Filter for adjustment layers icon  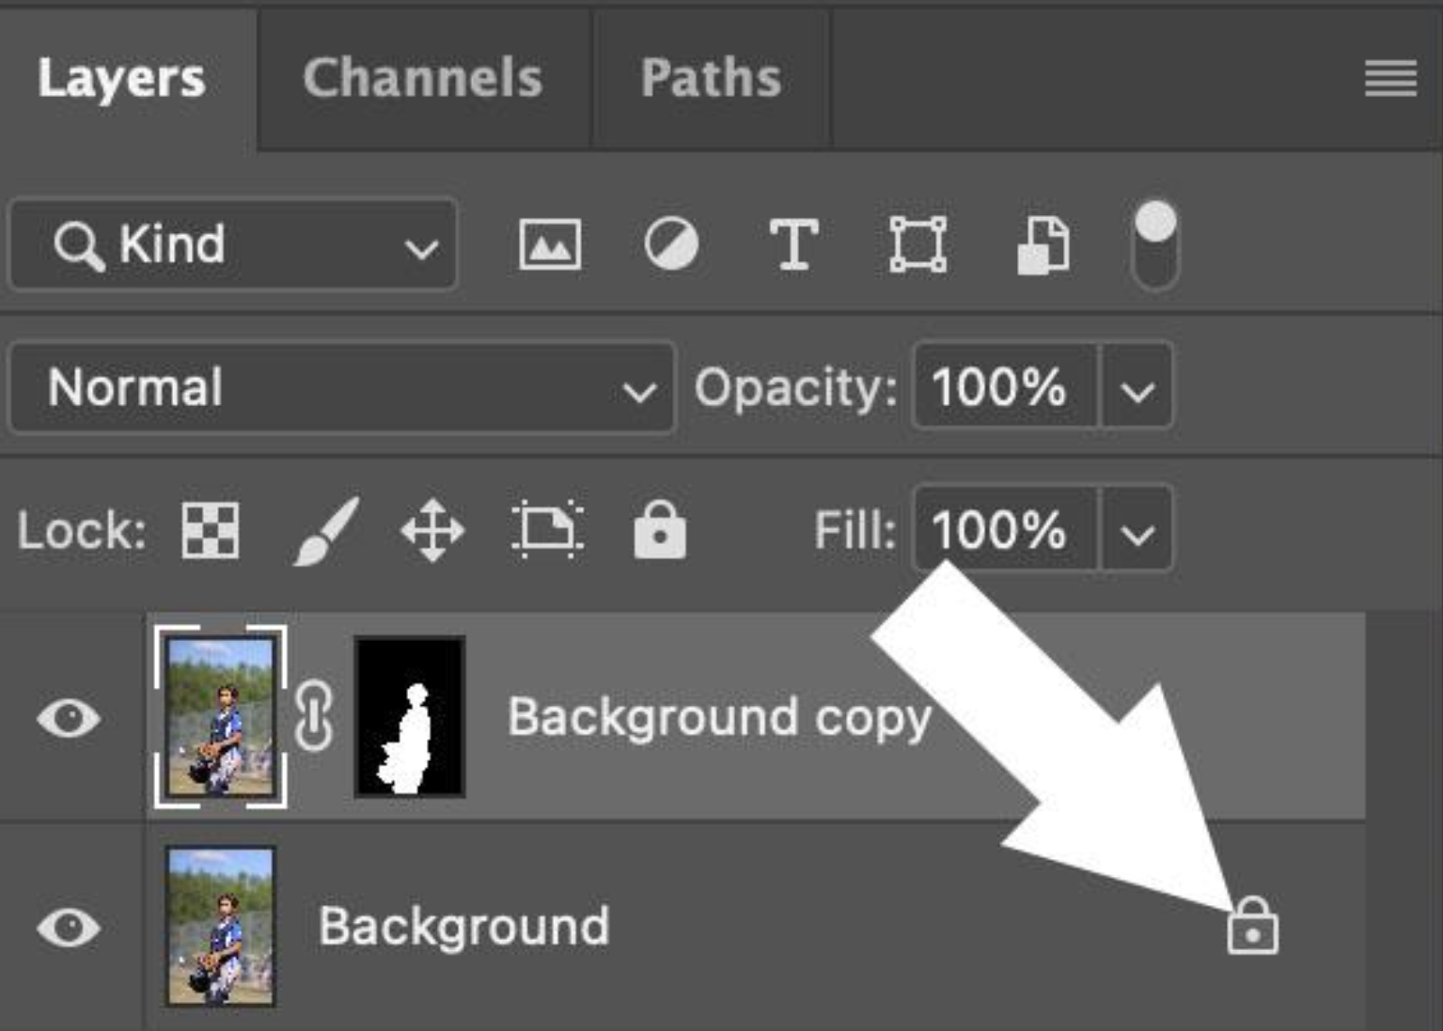click(671, 244)
